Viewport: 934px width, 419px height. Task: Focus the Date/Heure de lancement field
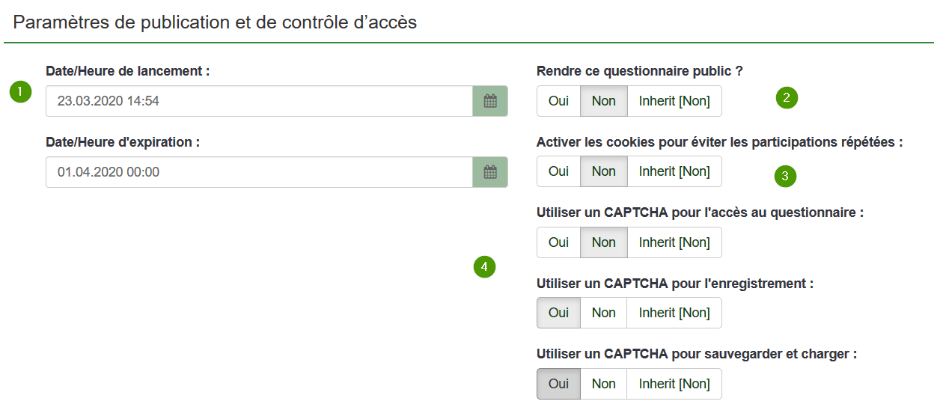click(x=259, y=101)
